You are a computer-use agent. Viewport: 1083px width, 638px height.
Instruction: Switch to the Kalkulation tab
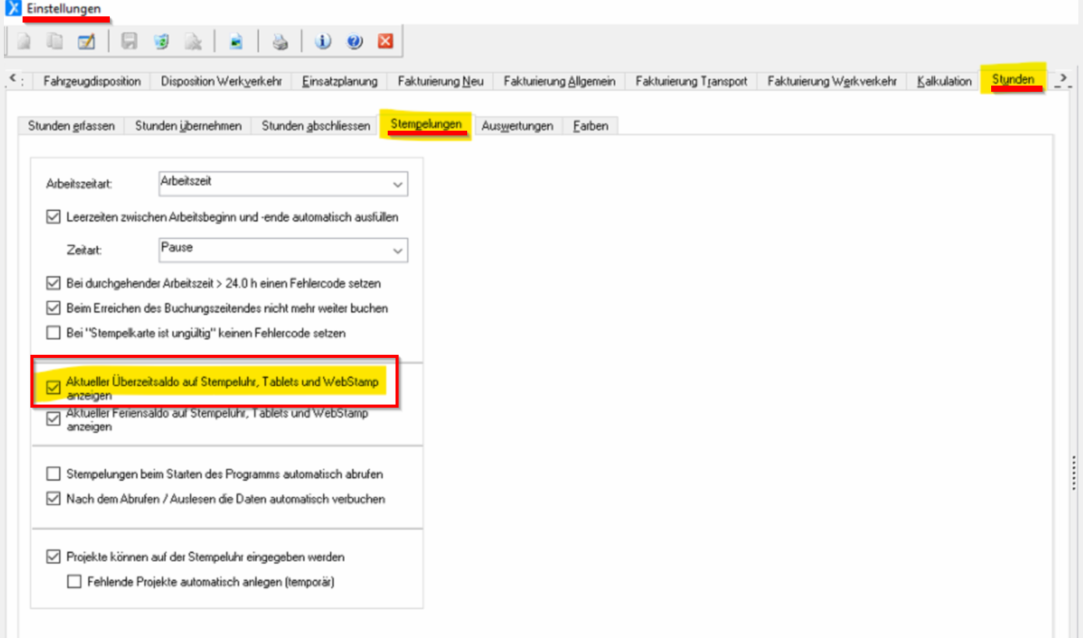click(x=944, y=81)
